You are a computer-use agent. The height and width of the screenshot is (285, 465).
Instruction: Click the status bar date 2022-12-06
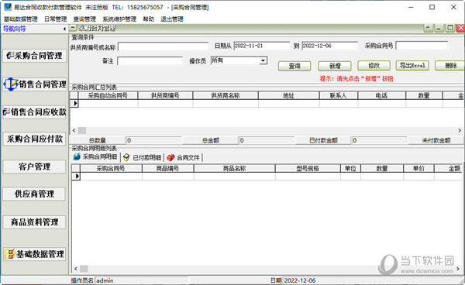[x=300, y=280]
